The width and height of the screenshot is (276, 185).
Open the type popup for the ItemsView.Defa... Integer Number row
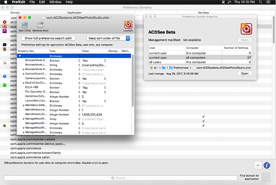click(79, 96)
